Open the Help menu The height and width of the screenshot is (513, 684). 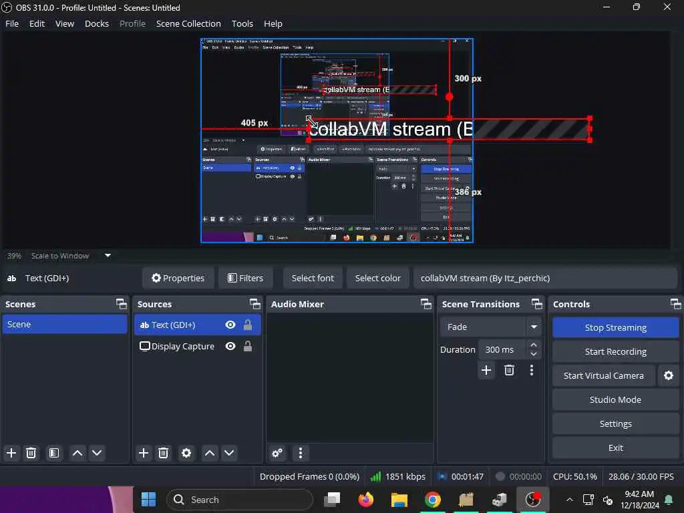(273, 23)
